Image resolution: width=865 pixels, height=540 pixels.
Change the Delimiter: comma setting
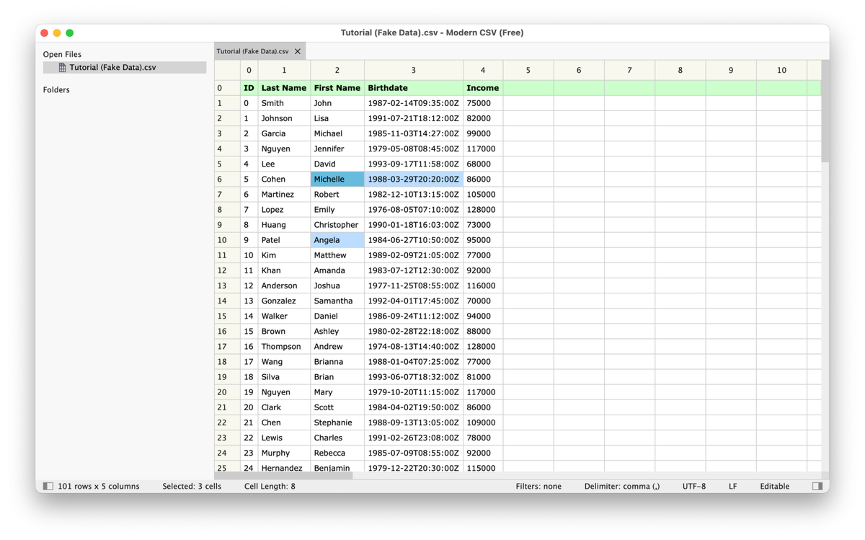coord(621,486)
